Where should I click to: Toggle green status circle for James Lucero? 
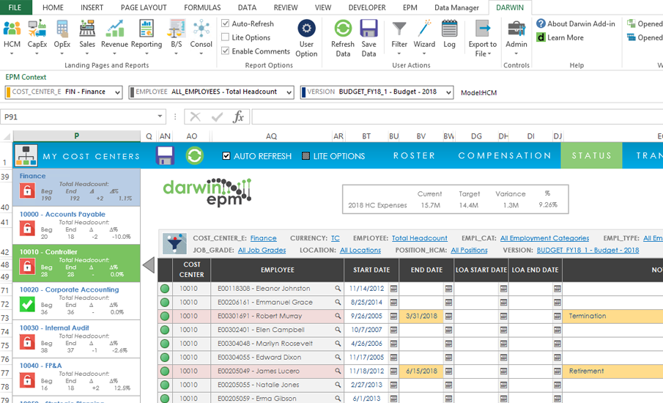(x=165, y=371)
